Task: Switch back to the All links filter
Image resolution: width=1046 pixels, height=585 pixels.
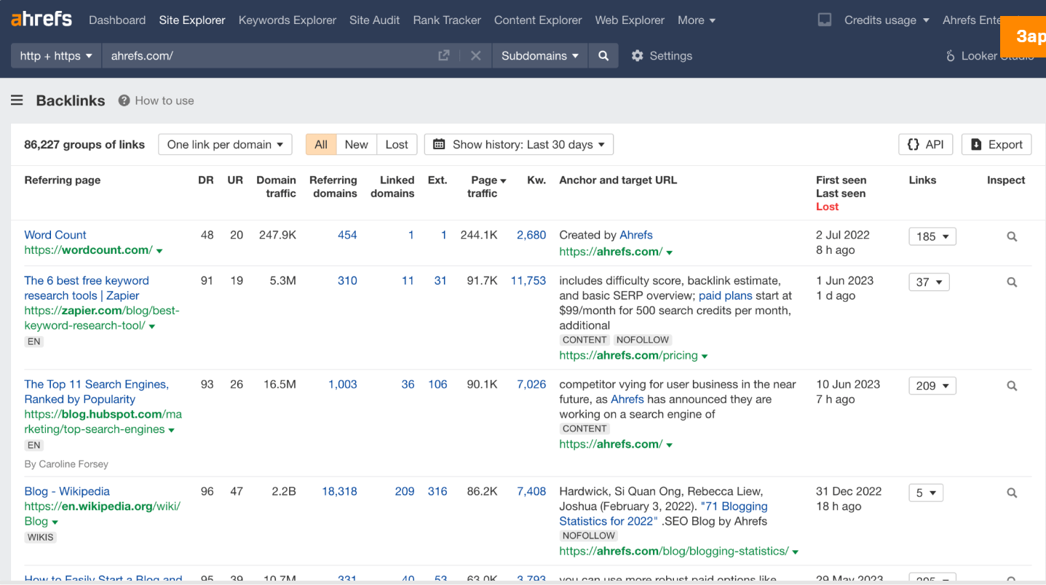Action: [320, 144]
